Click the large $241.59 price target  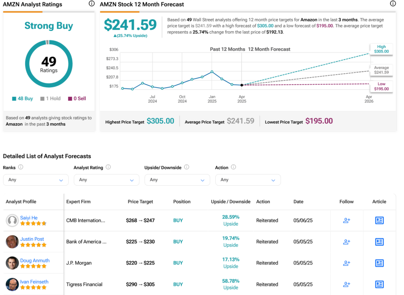pos(130,25)
